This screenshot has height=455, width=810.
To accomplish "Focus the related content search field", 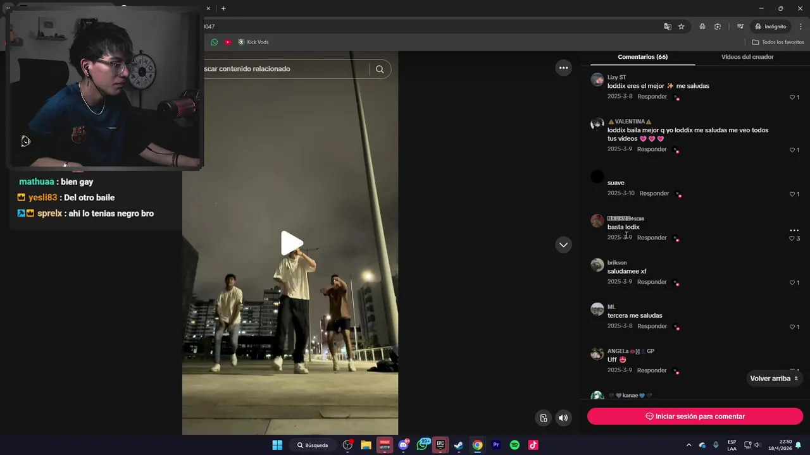I will point(285,69).
